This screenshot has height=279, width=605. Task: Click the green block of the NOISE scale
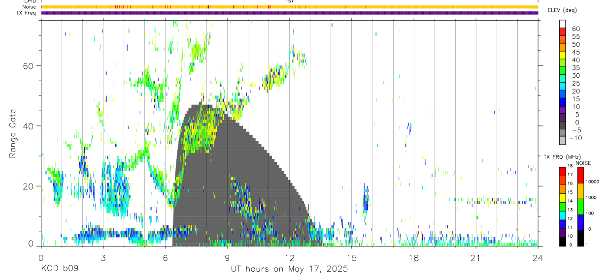(580, 207)
